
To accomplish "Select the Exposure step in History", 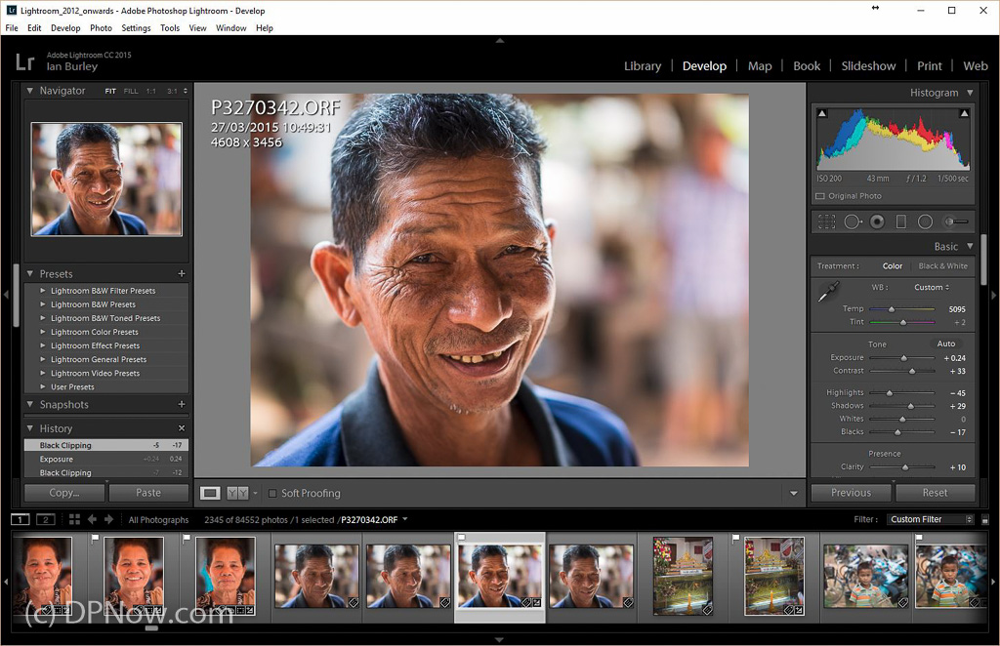I will pos(57,459).
